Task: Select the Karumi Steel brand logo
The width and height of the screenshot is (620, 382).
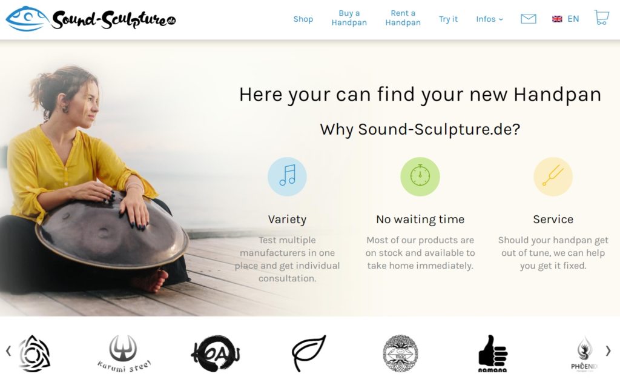Action: tap(124, 354)
